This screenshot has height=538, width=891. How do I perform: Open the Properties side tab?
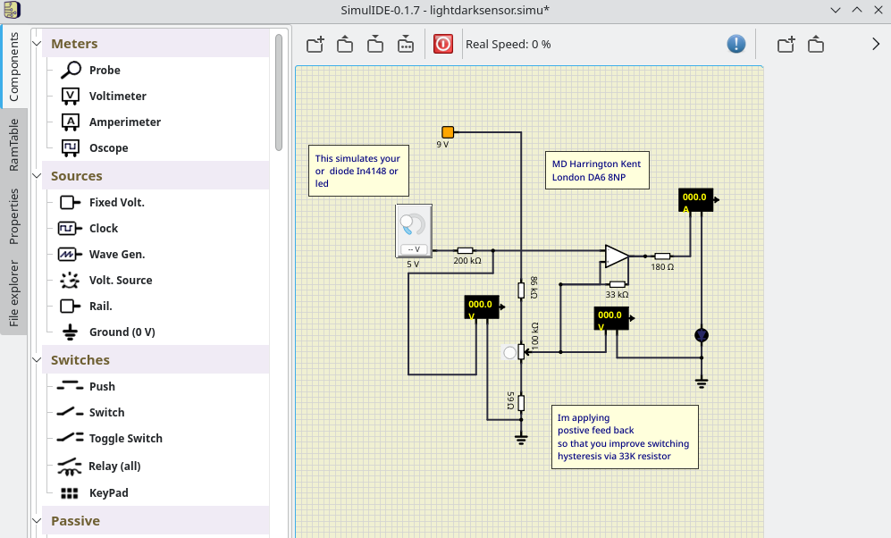tap(13, 215)
